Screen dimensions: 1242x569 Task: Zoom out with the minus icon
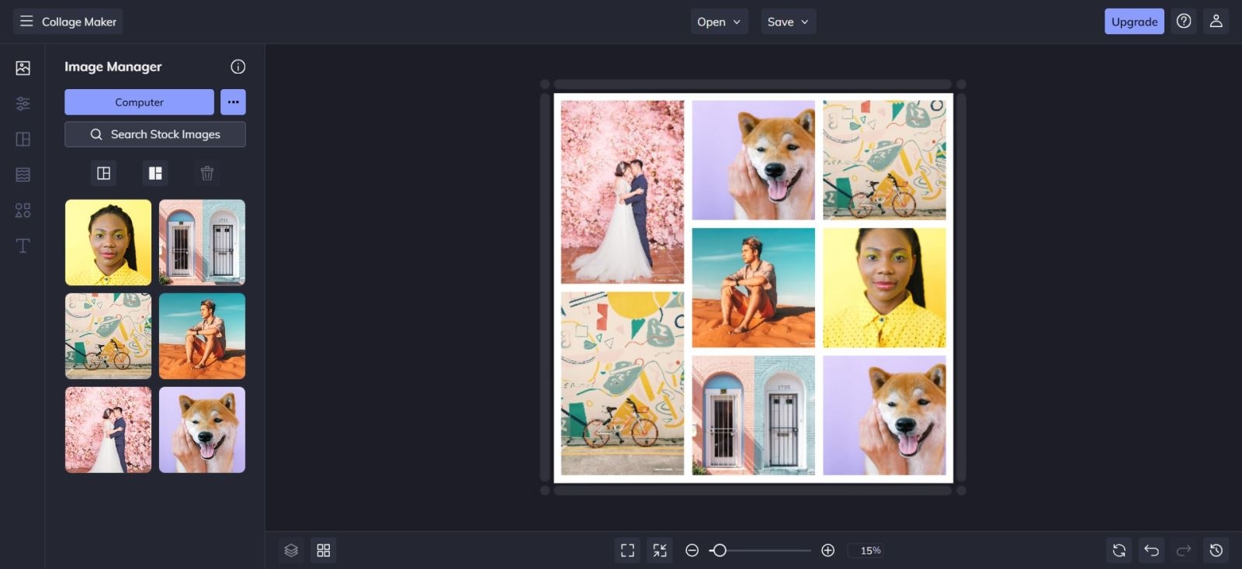(692, 550)
